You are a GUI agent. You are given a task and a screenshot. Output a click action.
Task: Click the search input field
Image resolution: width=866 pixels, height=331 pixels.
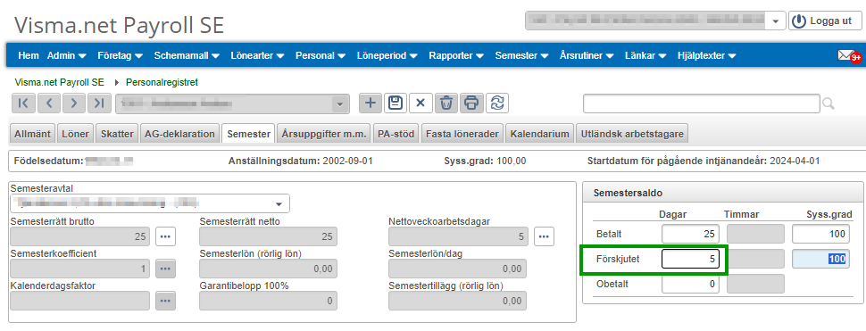pyautogui.click(x=702, y=103)
